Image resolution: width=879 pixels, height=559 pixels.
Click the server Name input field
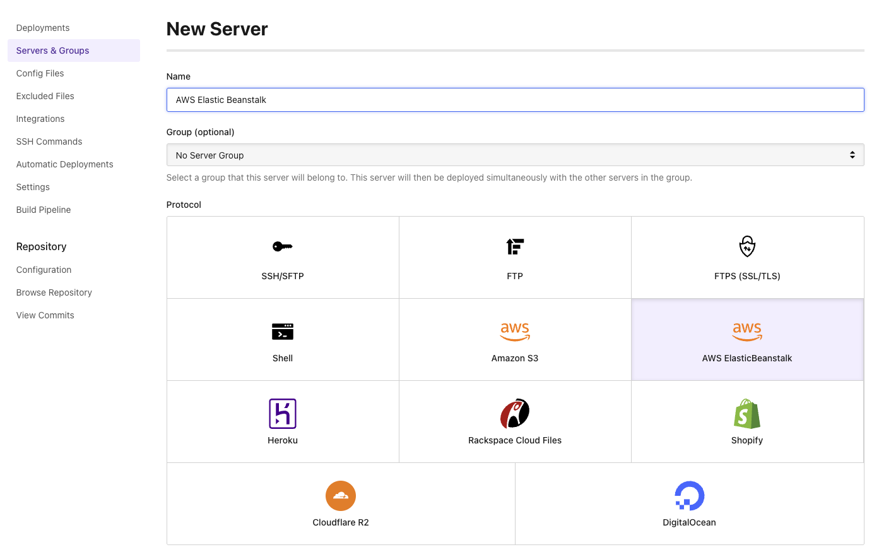(x=515, y=100)
